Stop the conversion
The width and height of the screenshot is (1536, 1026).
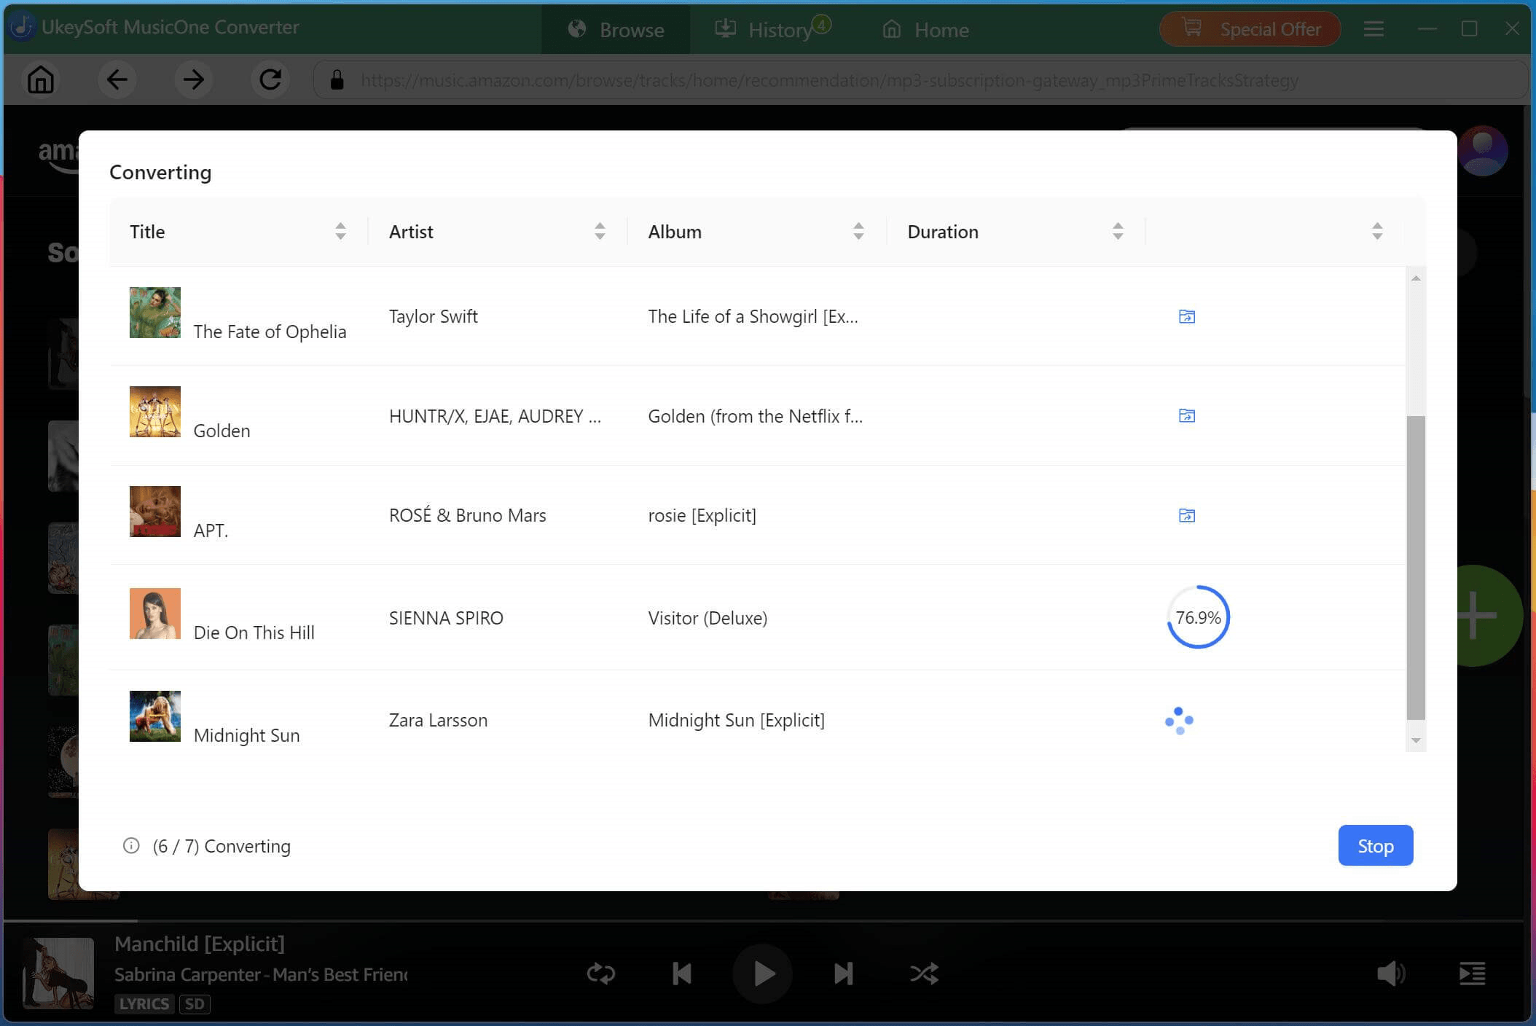[x=1375, y=845]
